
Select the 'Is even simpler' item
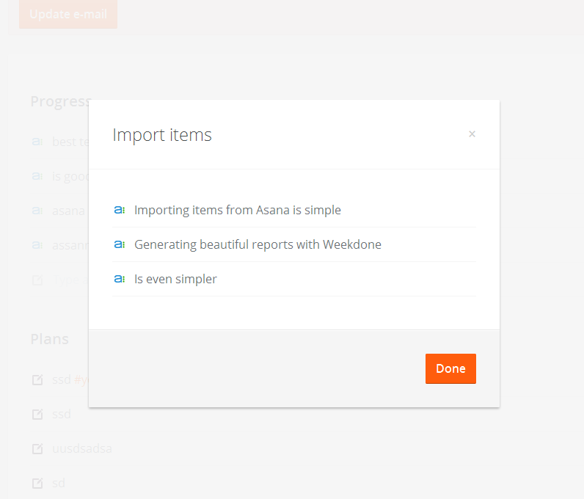pyautogui.click(x=294, y=279)
